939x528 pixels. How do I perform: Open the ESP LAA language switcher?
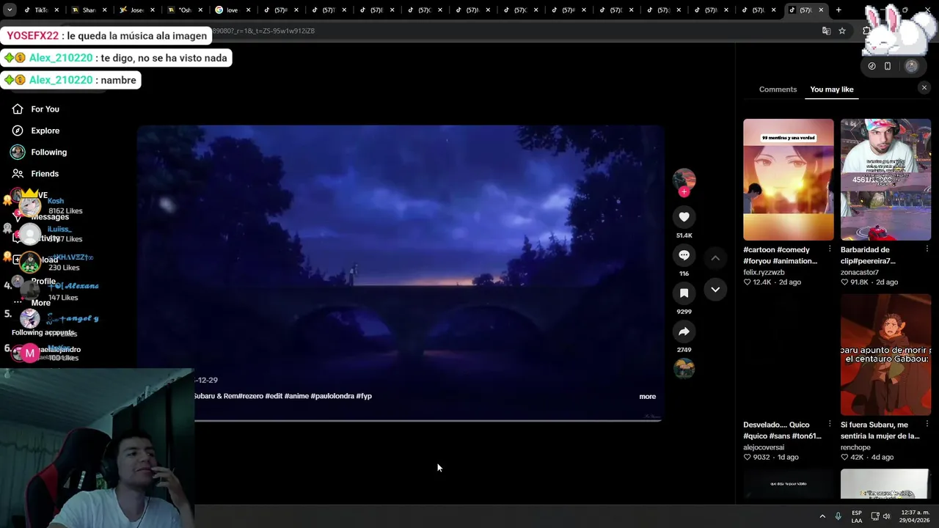857,516
